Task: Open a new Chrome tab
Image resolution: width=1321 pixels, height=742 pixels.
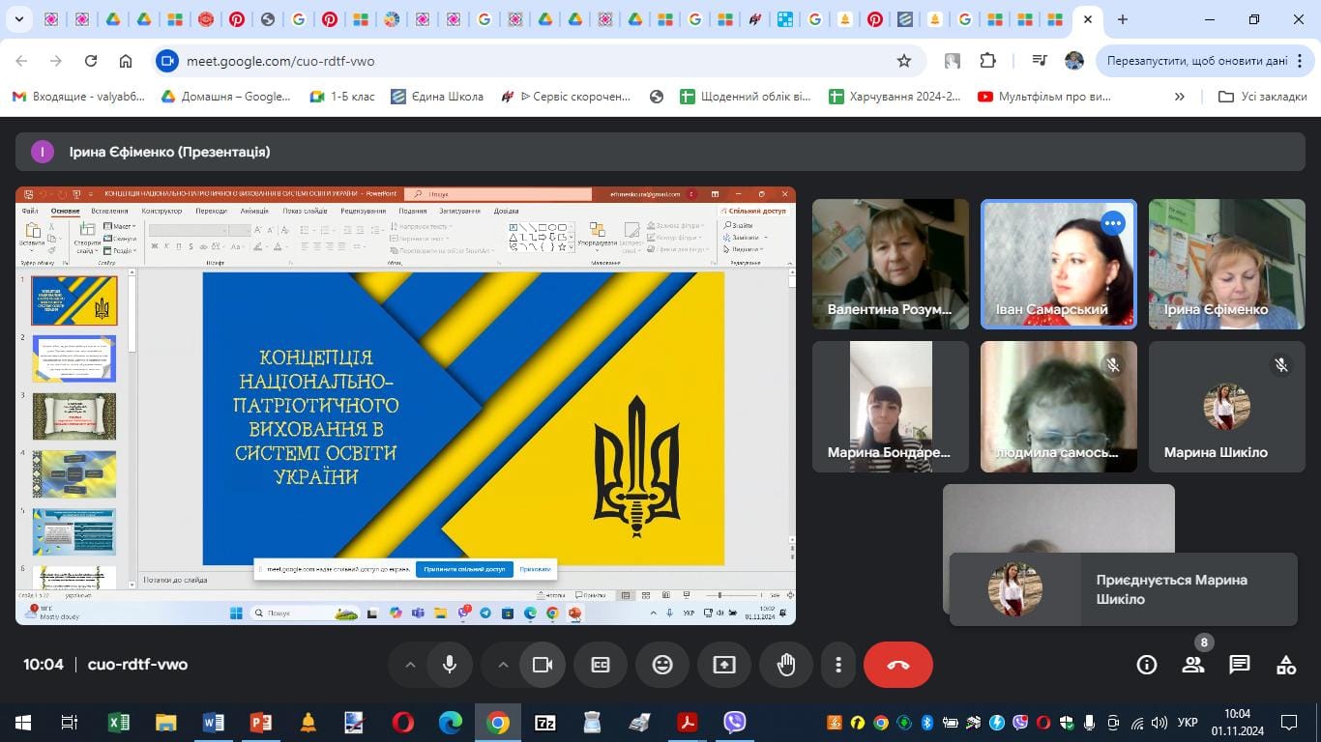Action: pyautogui.click(x=1122, y=19)
